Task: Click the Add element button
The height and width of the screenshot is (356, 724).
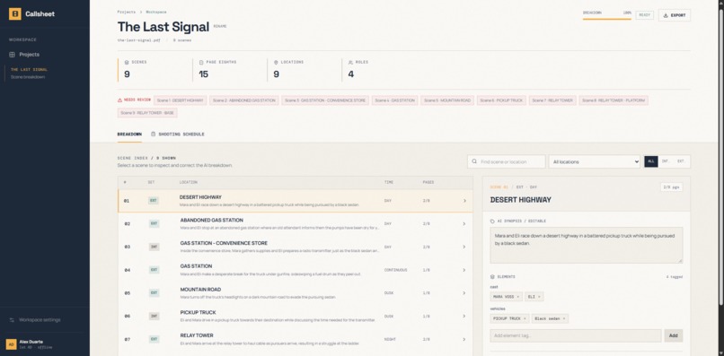Action: [673, 335]
